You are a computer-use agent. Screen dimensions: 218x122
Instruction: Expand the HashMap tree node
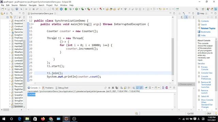tap(10, 43)
